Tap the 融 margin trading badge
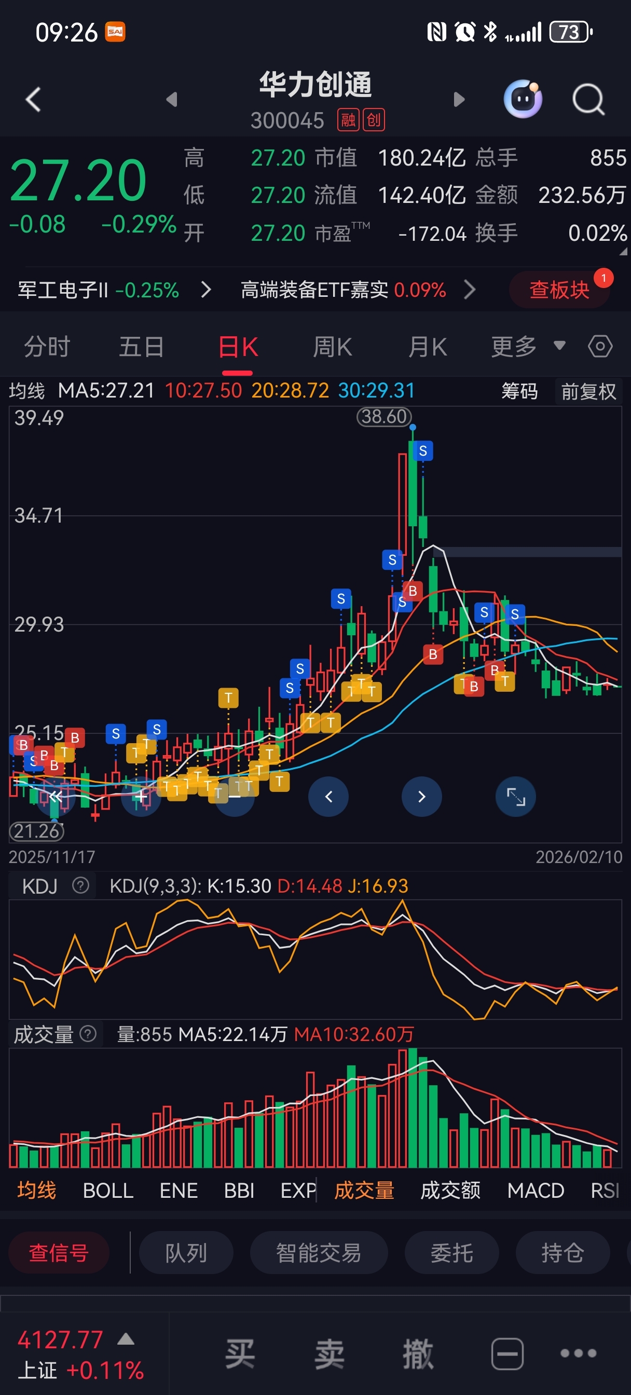 pyautogui.click(x=348, y=120)
